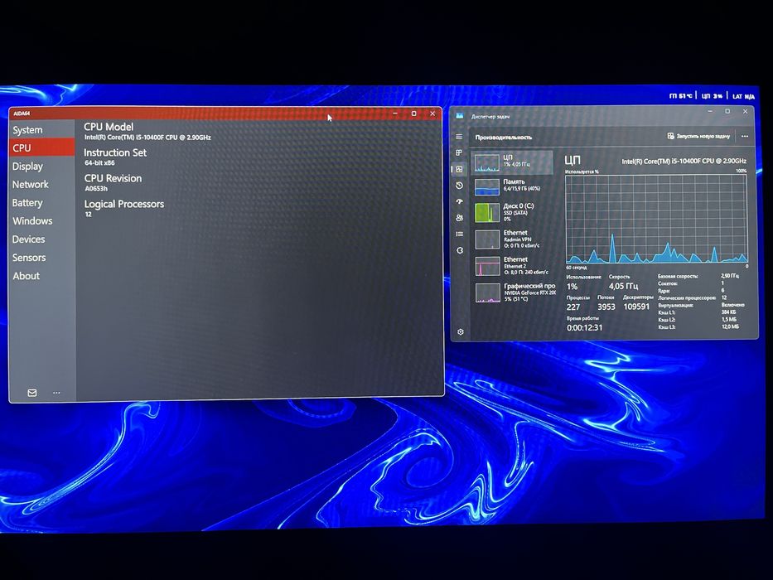Open the three-dots menu in Task Manager toolbar

tap(744, 136)
